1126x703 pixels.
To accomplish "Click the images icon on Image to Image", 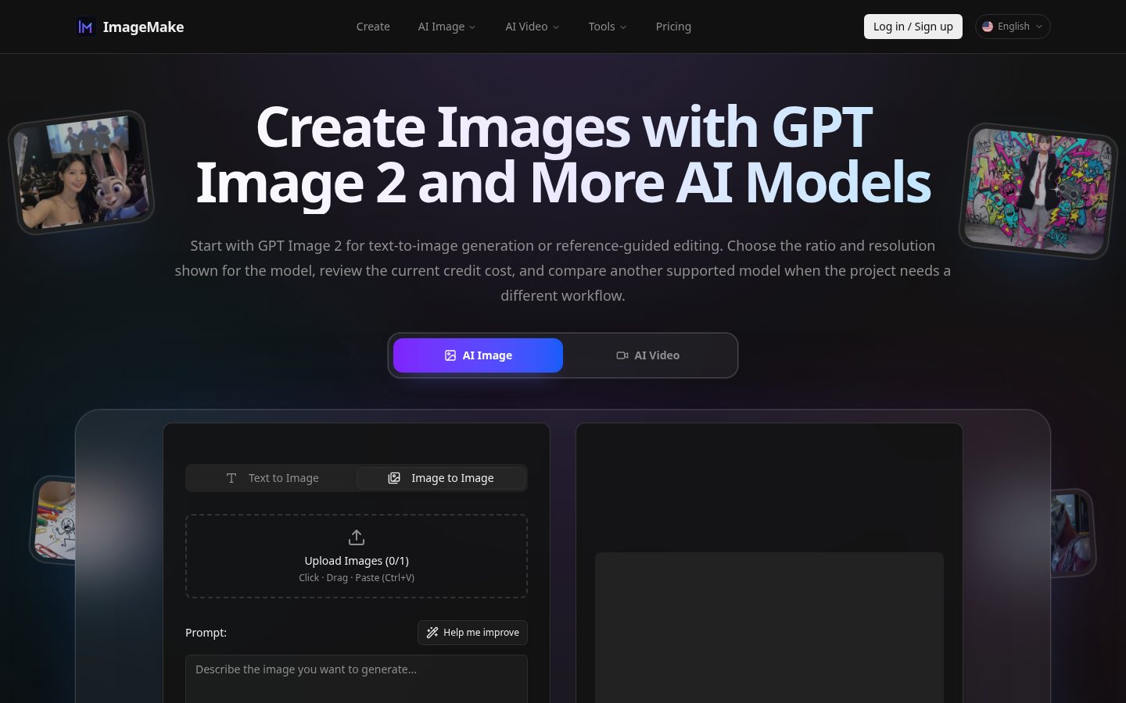I will (394, 478).
